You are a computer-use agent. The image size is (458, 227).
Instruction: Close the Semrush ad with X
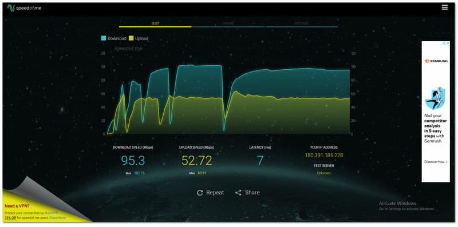(448, 43)
